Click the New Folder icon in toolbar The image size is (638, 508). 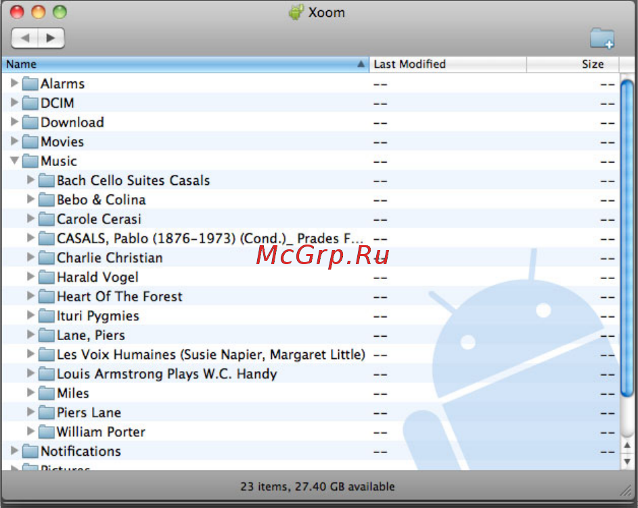click(602, 39)
